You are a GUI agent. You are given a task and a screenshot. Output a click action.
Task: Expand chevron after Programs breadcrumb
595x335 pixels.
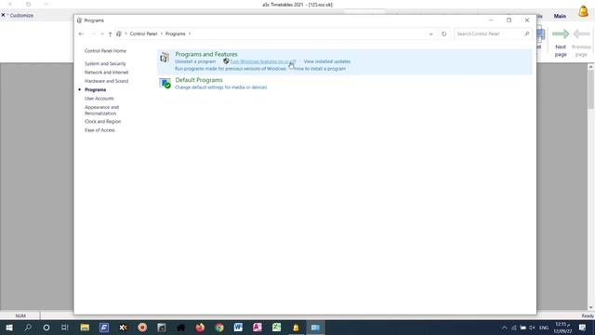coord(190,33)
